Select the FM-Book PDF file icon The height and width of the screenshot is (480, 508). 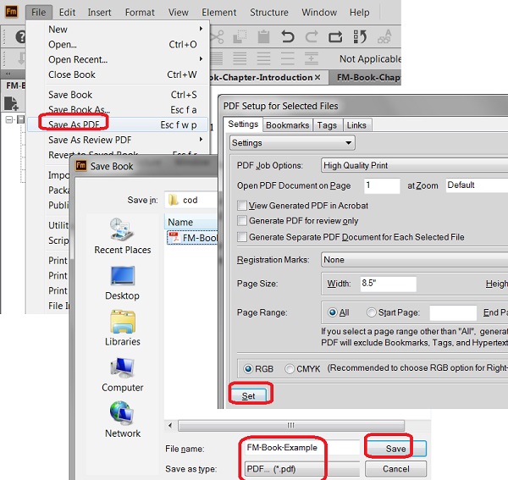click(x=174, y=238)
